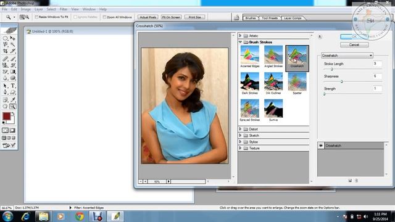Switch to the Layer Comps tab

293,18
